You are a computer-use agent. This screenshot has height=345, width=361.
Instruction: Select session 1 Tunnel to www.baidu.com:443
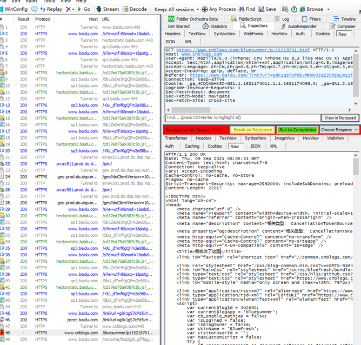80,27
